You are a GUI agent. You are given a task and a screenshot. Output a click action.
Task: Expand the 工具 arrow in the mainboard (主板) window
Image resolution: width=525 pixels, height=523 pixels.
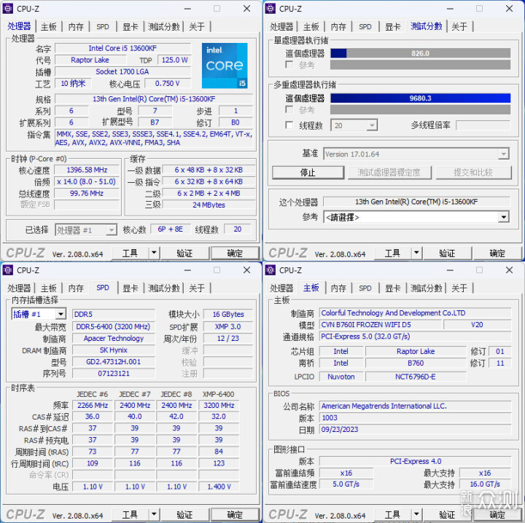pyautogui.click(x=416, y=515)
